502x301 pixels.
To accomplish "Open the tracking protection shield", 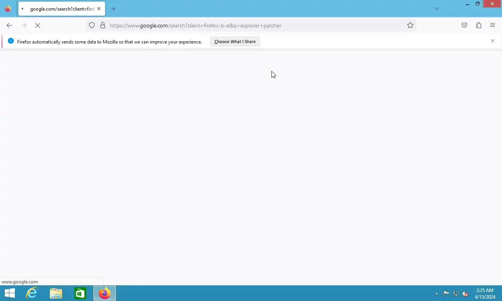I will tap(92, 25).
